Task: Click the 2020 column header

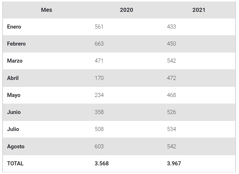Action: tap(126, 10)
